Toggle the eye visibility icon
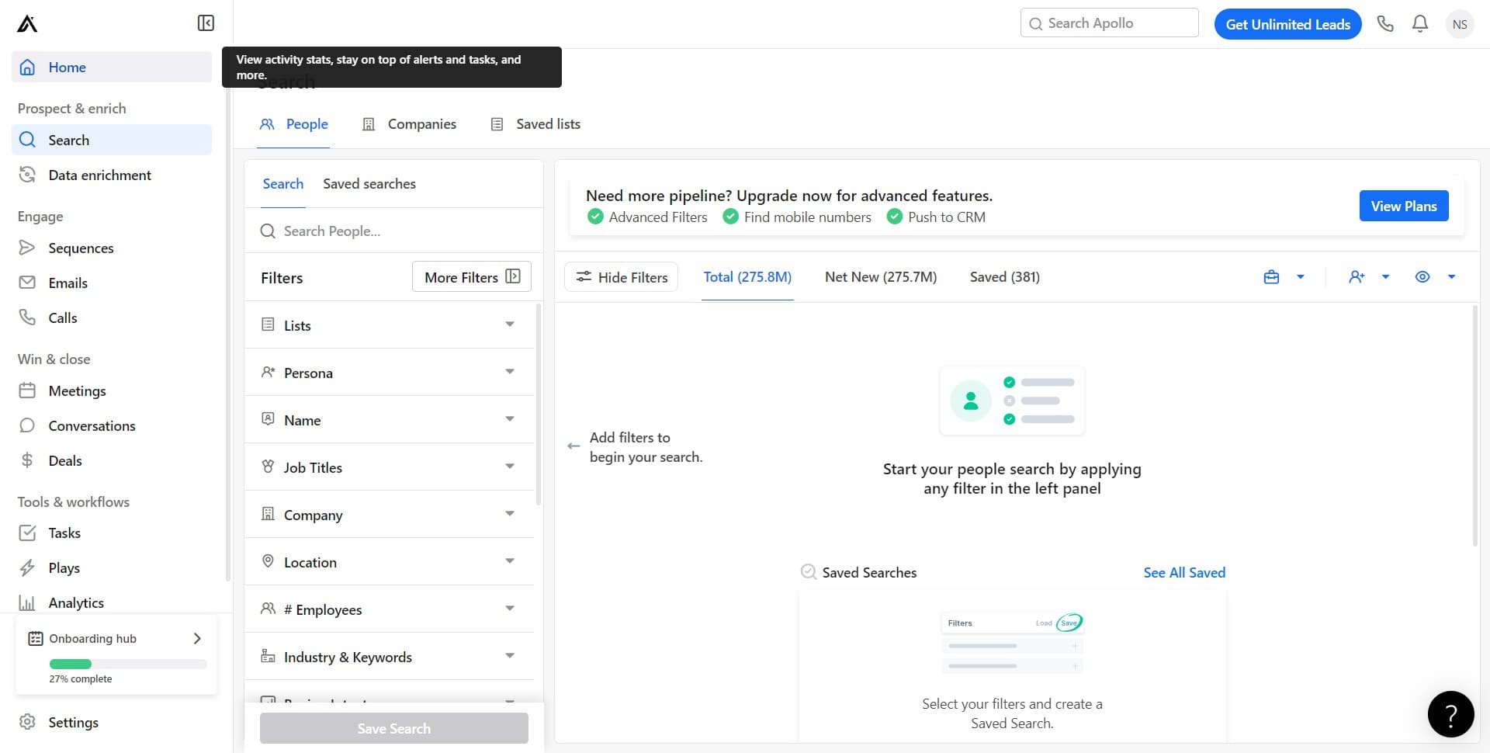The width and height of the screenshot is (1490, 753). (1422, 277)
